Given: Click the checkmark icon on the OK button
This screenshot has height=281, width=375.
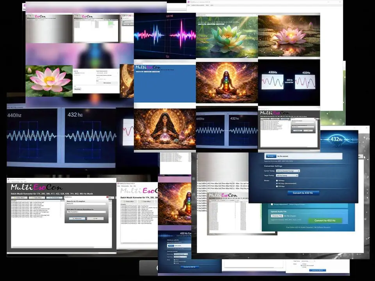Looking at the screenshot, I should pyautogui.click(x=93, y=219).
